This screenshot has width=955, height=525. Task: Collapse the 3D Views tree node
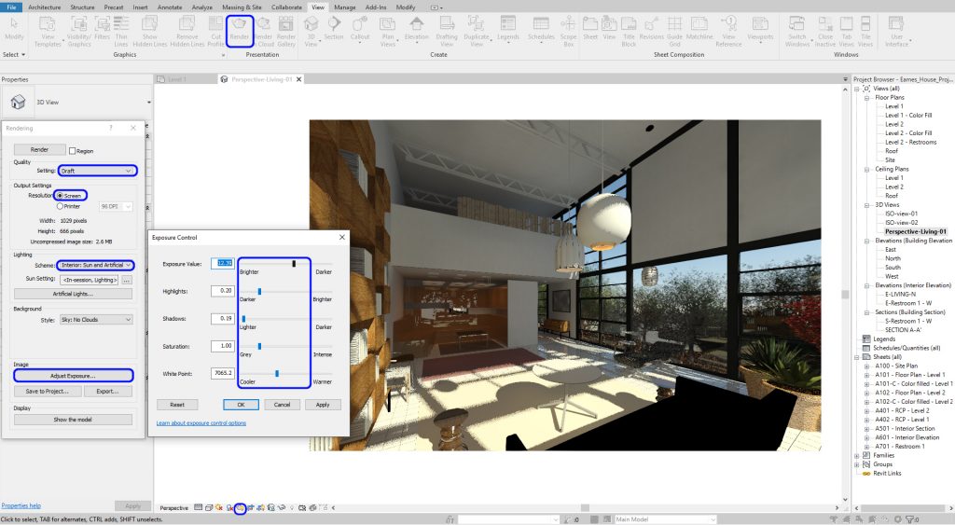[x=866, y=205]
